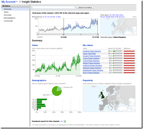Viewport: 143px width, 129px height.
Task: Click the Search my videos button
Action: (85, 8)
